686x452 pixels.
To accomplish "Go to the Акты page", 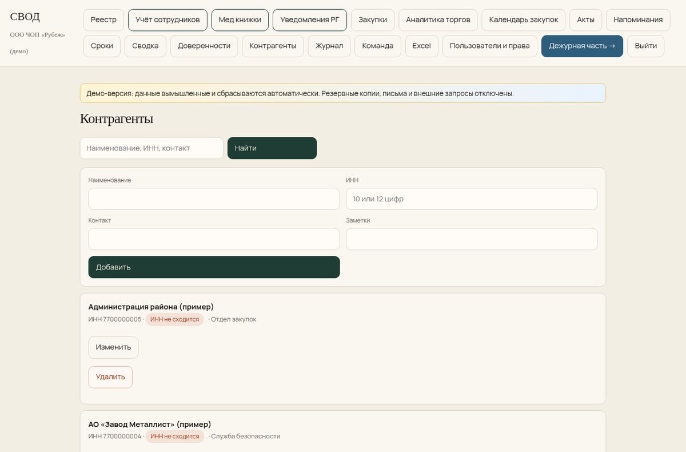I will click(x=586, y=20).
